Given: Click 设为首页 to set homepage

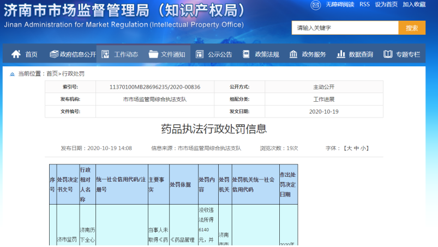Looking at the screenshot, I should pyautogui.click(x=386, y=5).
